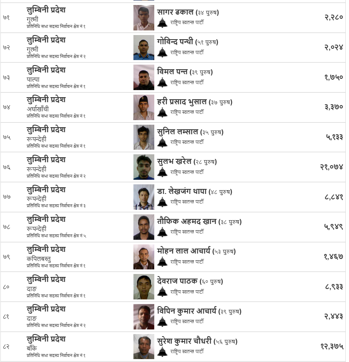Click the bell icon for सुरेश कुमार चौधरी
349x362 pixels.
[162, 352]
